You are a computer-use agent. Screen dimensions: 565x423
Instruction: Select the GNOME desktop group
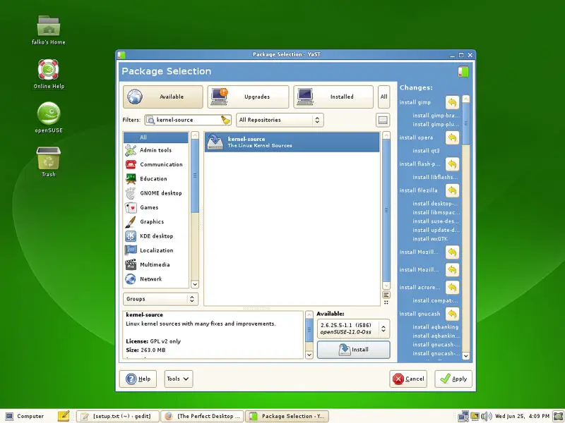pyautogui.click(x=155, y=193)
